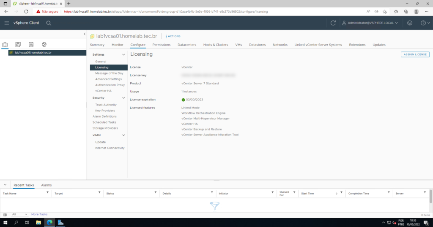This screenshot has height=227, width=433.
Task: Select the Configure tab
Action: click(x=138, y=45)
